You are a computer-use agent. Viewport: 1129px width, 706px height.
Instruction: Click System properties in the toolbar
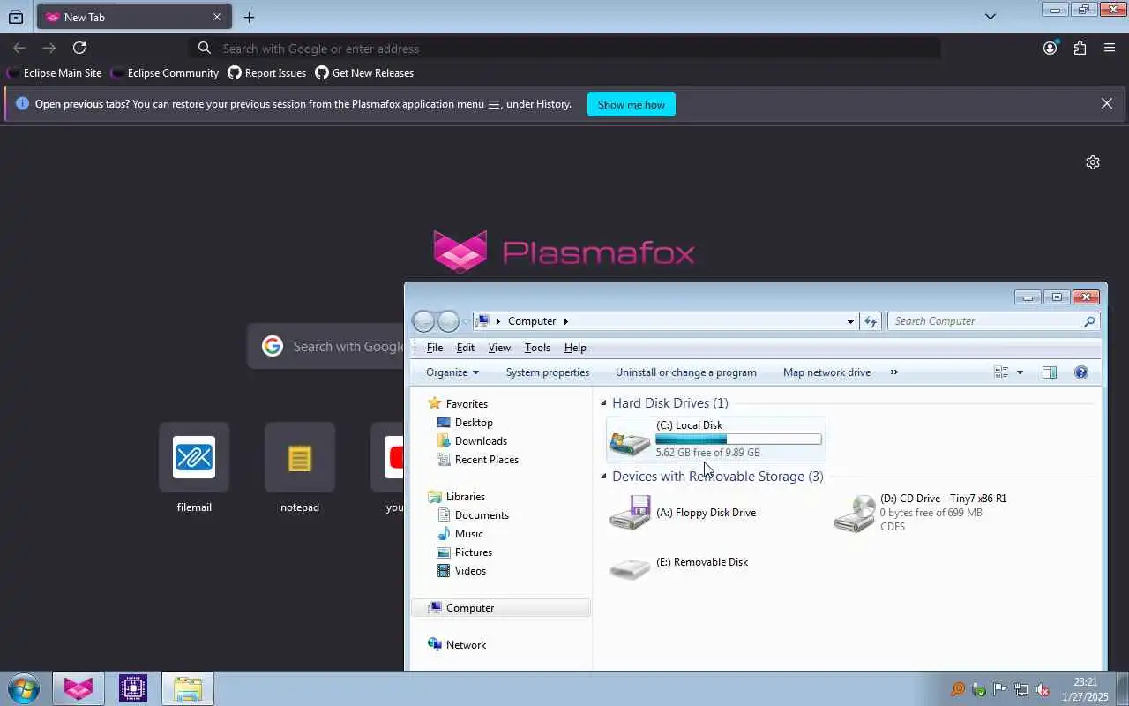(x=548, y=372)
